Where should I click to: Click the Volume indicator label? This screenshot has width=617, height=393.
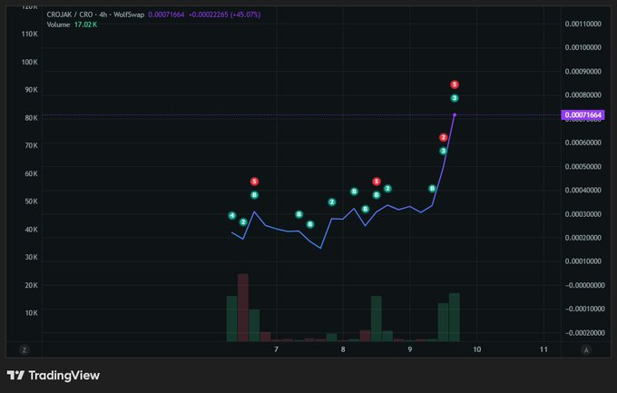click(x=58, y=25)
